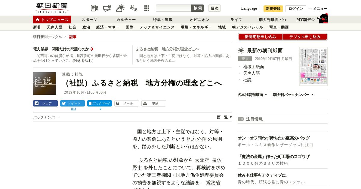Click the ログイン login button
This screenshot has width=361, height=189.
click(296, 9)
